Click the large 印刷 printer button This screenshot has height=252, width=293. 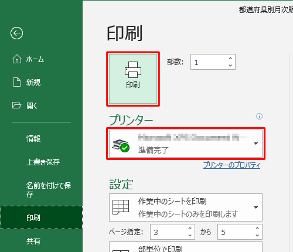pos(133,79)
